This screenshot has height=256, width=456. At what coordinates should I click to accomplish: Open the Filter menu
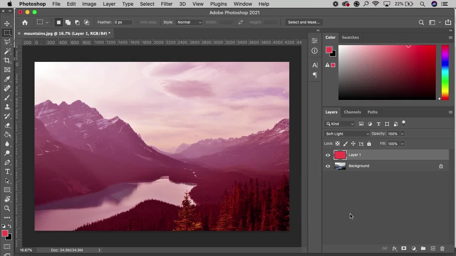coord(167,4)
